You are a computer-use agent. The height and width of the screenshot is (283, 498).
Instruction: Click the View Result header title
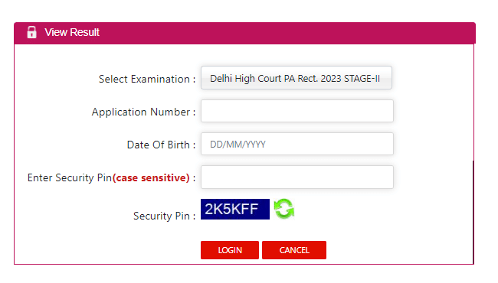72,32
